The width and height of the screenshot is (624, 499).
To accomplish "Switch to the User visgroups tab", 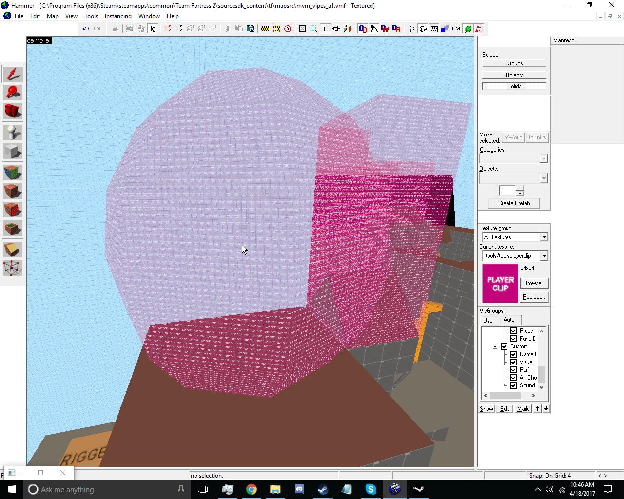I will point(488,320).
